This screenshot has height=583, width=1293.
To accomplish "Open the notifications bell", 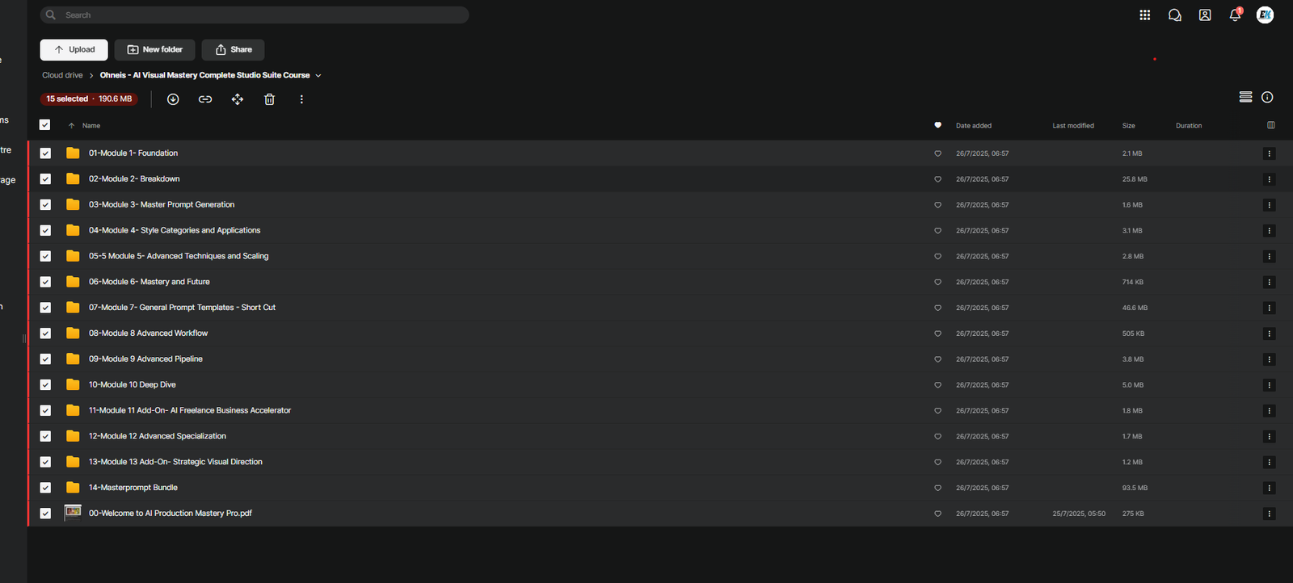I will [x=1234, y=15].
